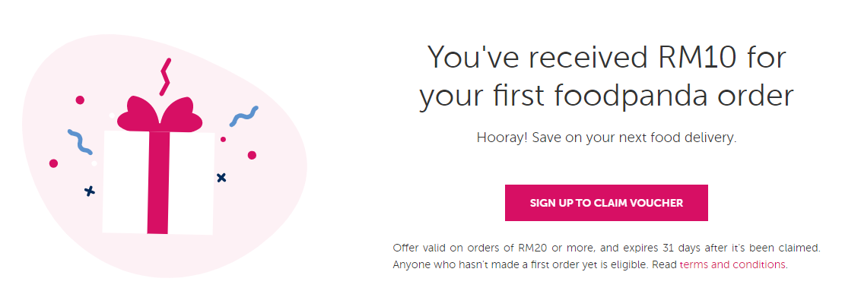This screenshot has width=842, height=291.
Task: Click the pink zigzag streamer above the bow
Action: (165, 77)
